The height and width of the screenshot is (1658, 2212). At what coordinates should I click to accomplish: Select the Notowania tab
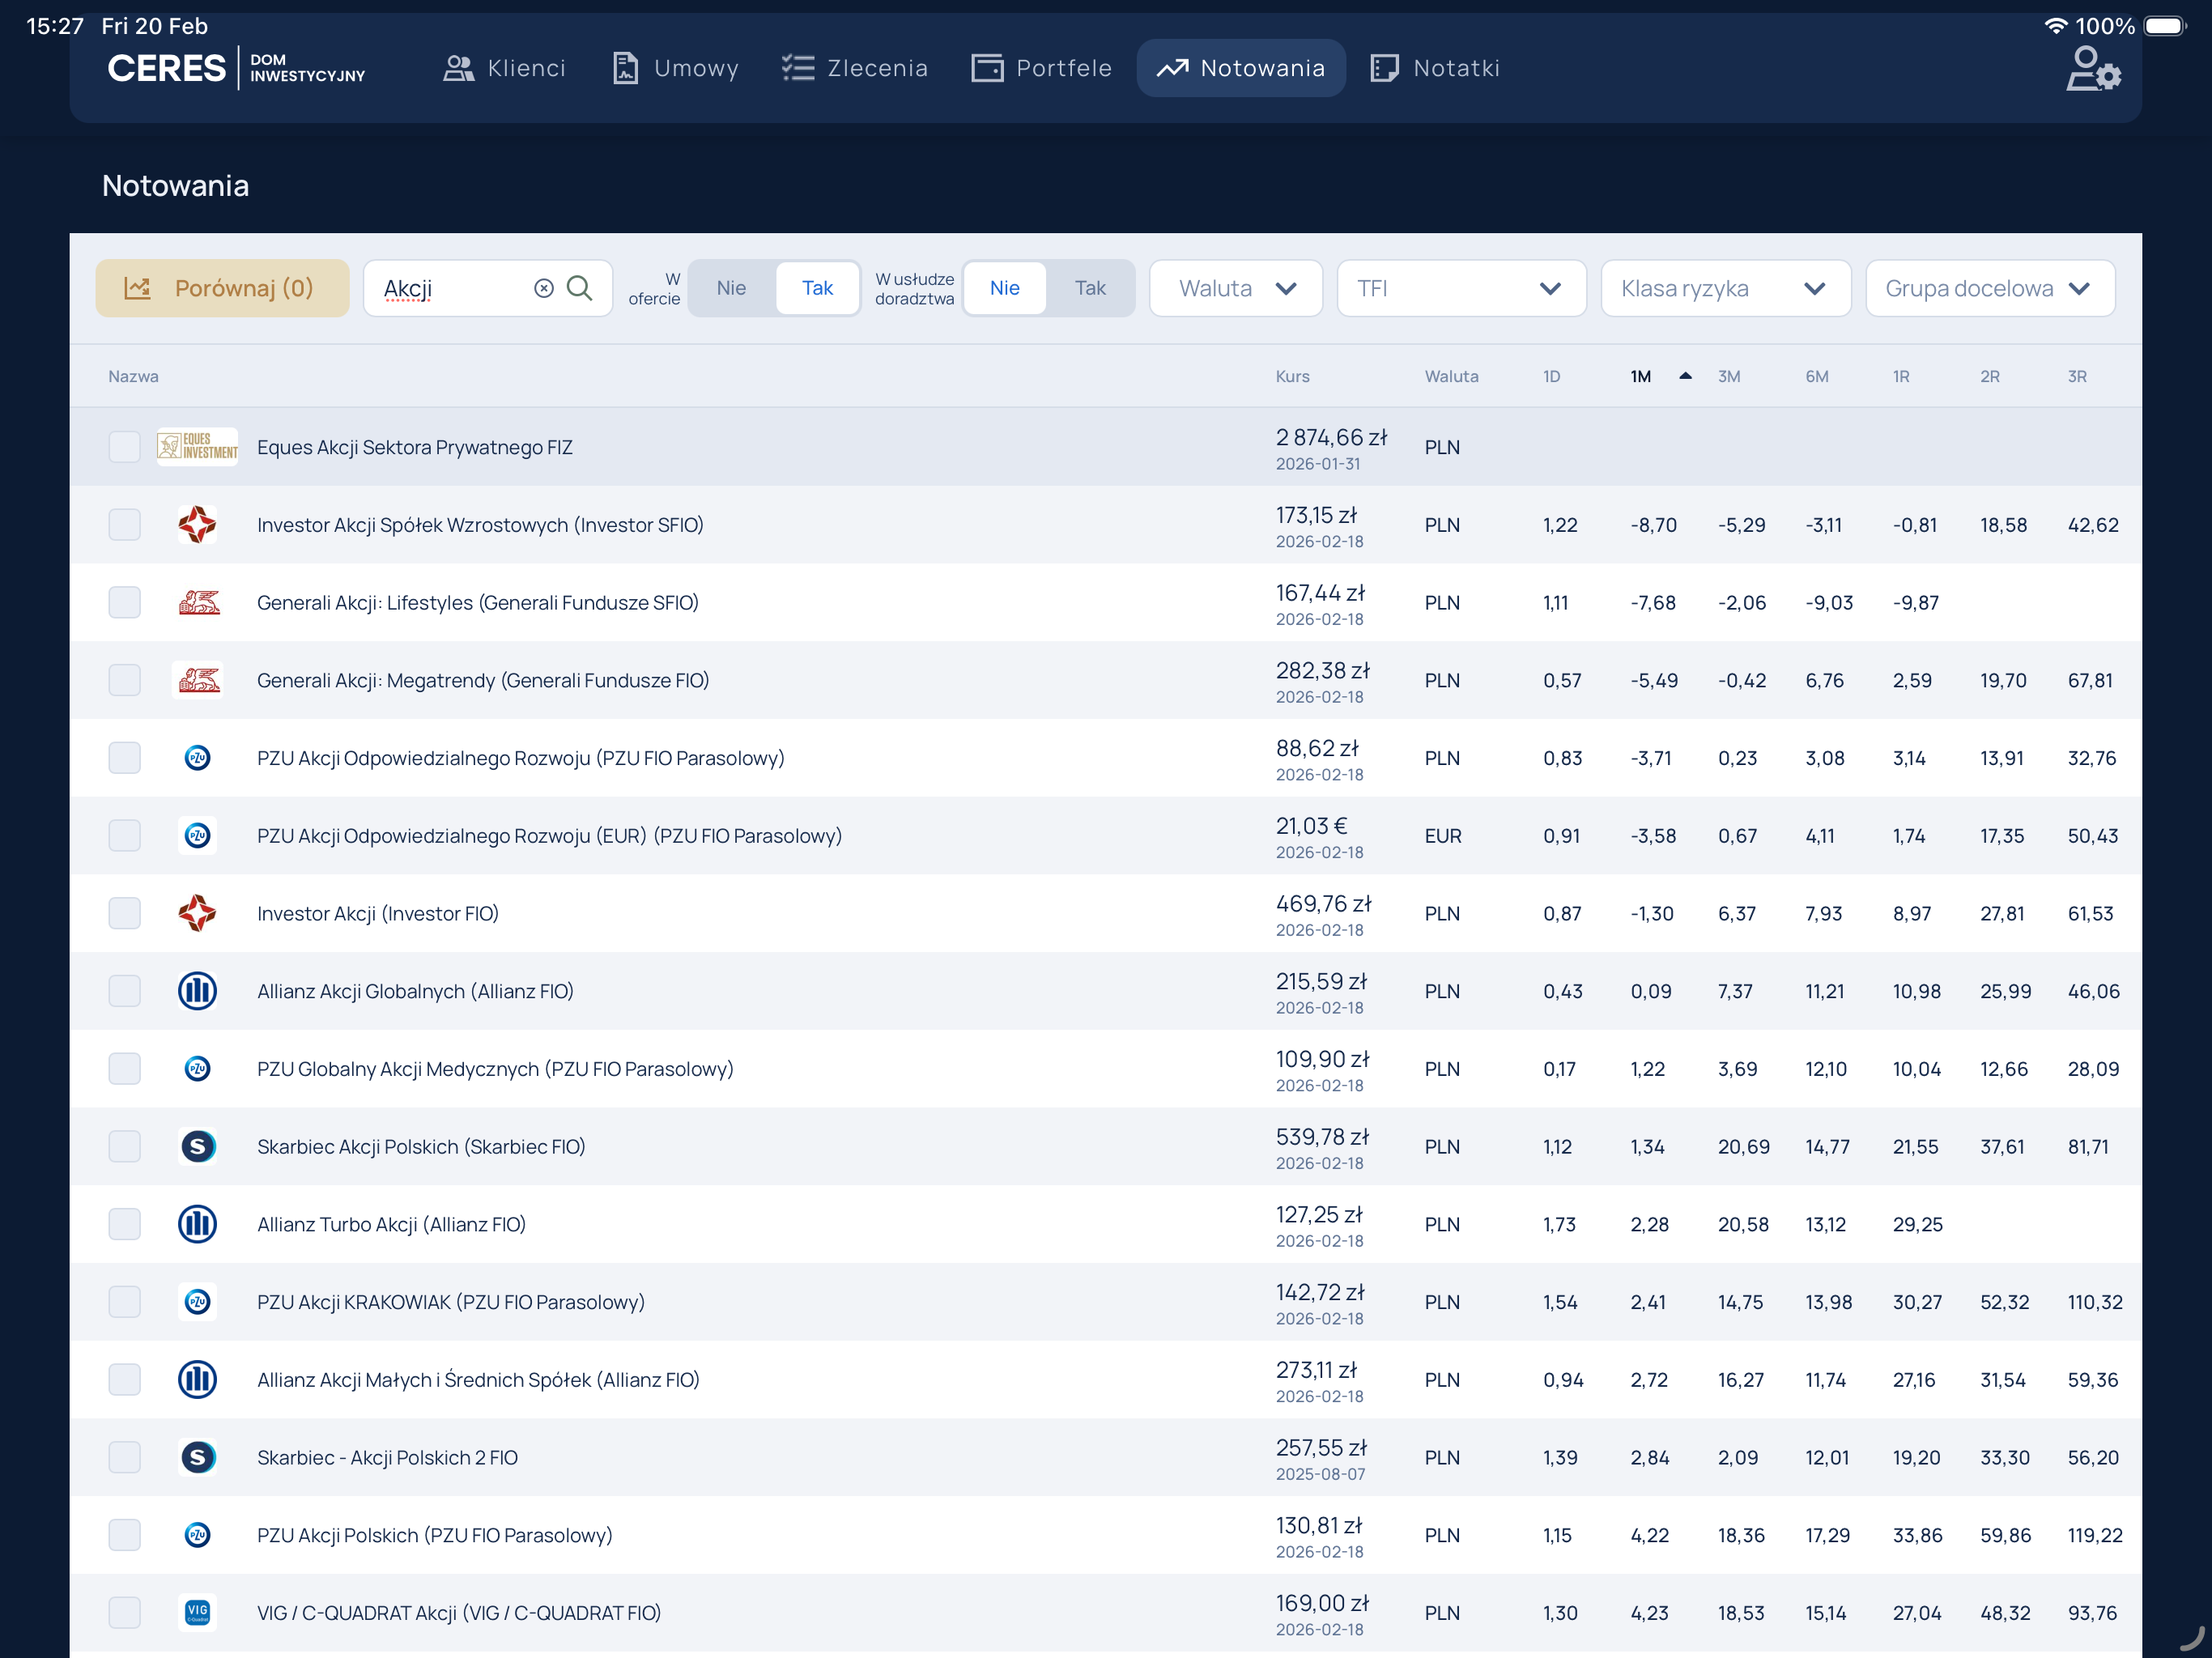pyautogui.click(x=1241, y=68)
